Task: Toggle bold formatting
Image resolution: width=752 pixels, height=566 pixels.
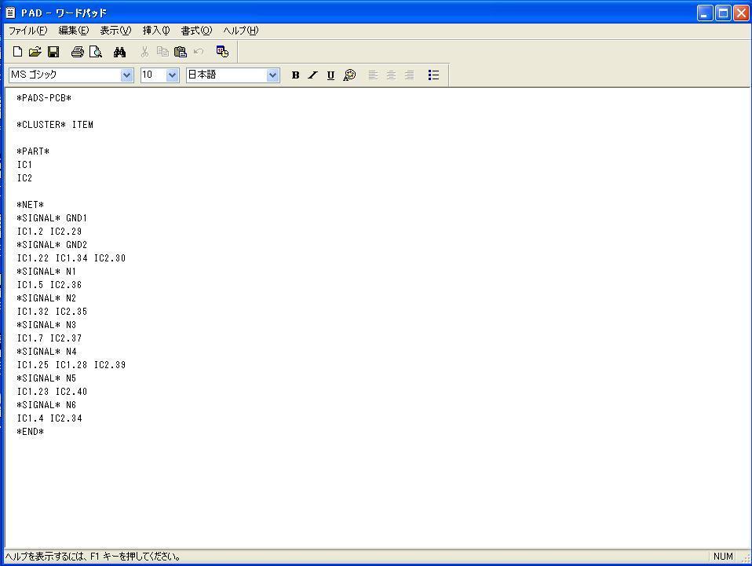Action: coord(295,75)
